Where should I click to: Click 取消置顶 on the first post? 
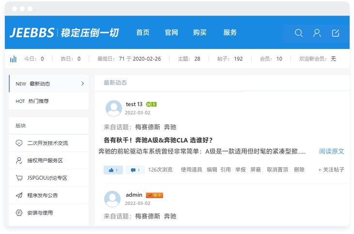[277, 170]
